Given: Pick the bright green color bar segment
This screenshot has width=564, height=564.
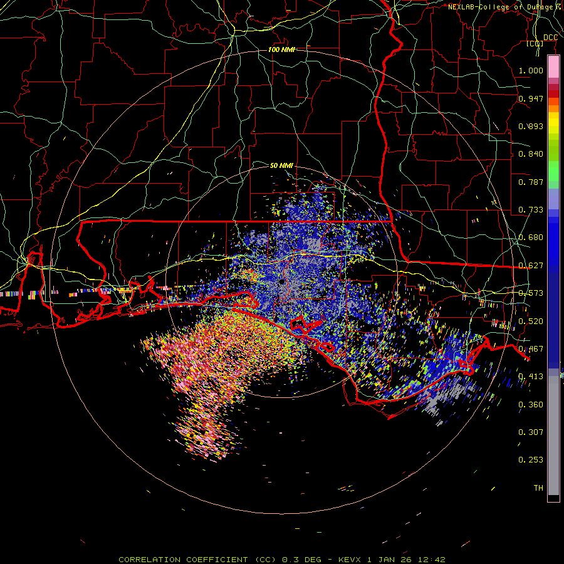Looking at the screenshot, I should point(553,171).
